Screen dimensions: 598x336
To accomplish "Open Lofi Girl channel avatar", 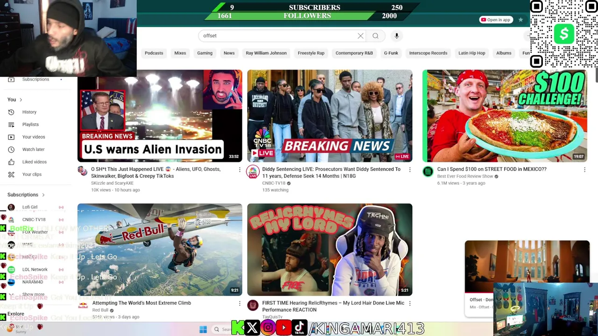I will (11, 207).
